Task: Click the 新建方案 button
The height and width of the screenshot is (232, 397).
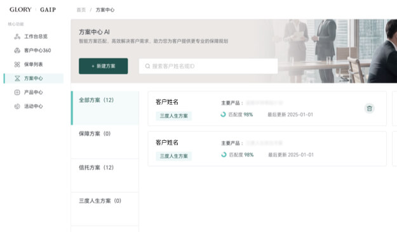Action: [x=104, y=66]
